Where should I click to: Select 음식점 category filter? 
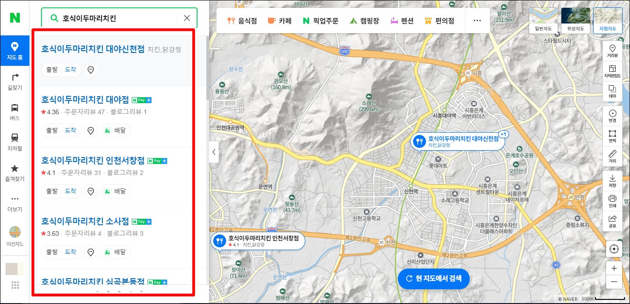(242, 21)
